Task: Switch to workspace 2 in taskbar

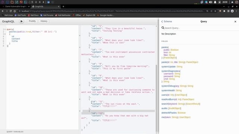Action: pos(36,2)
